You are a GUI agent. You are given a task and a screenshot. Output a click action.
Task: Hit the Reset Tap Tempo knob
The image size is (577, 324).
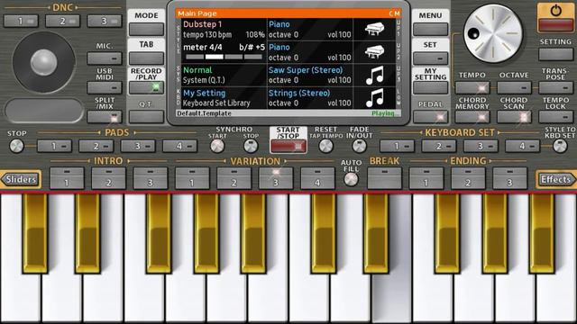[325, 146]
